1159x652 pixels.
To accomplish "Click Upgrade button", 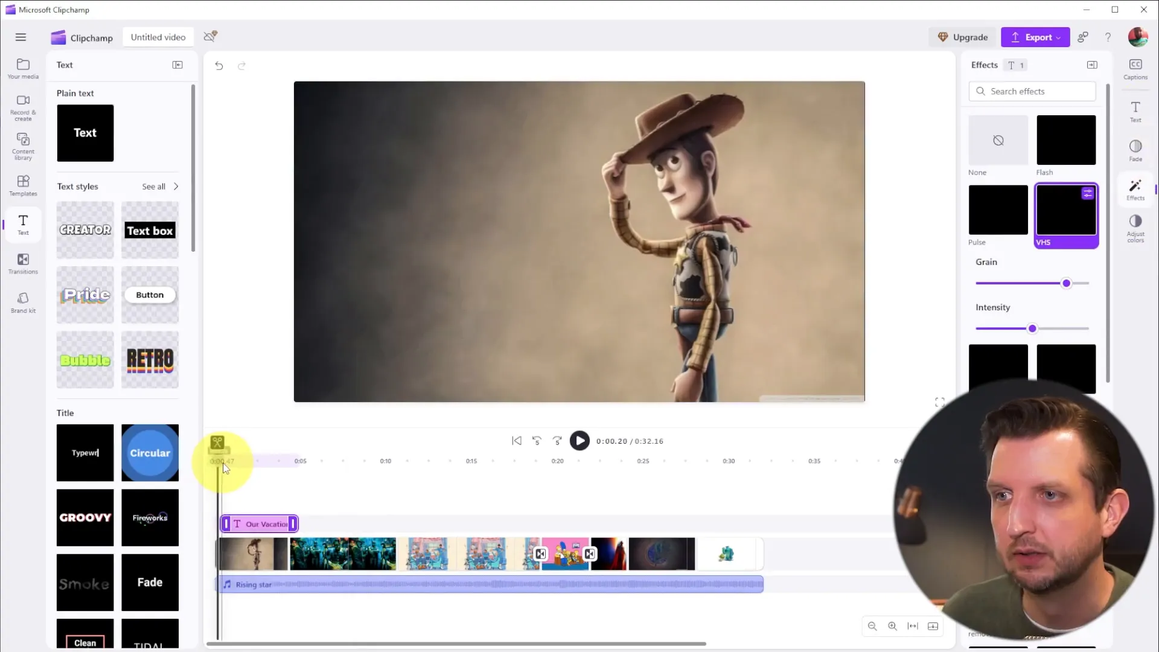I will [963, 37].
